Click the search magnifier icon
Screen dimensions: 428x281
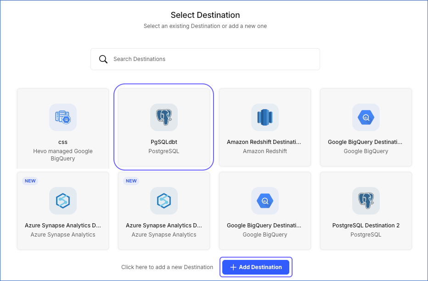point(103,59)
